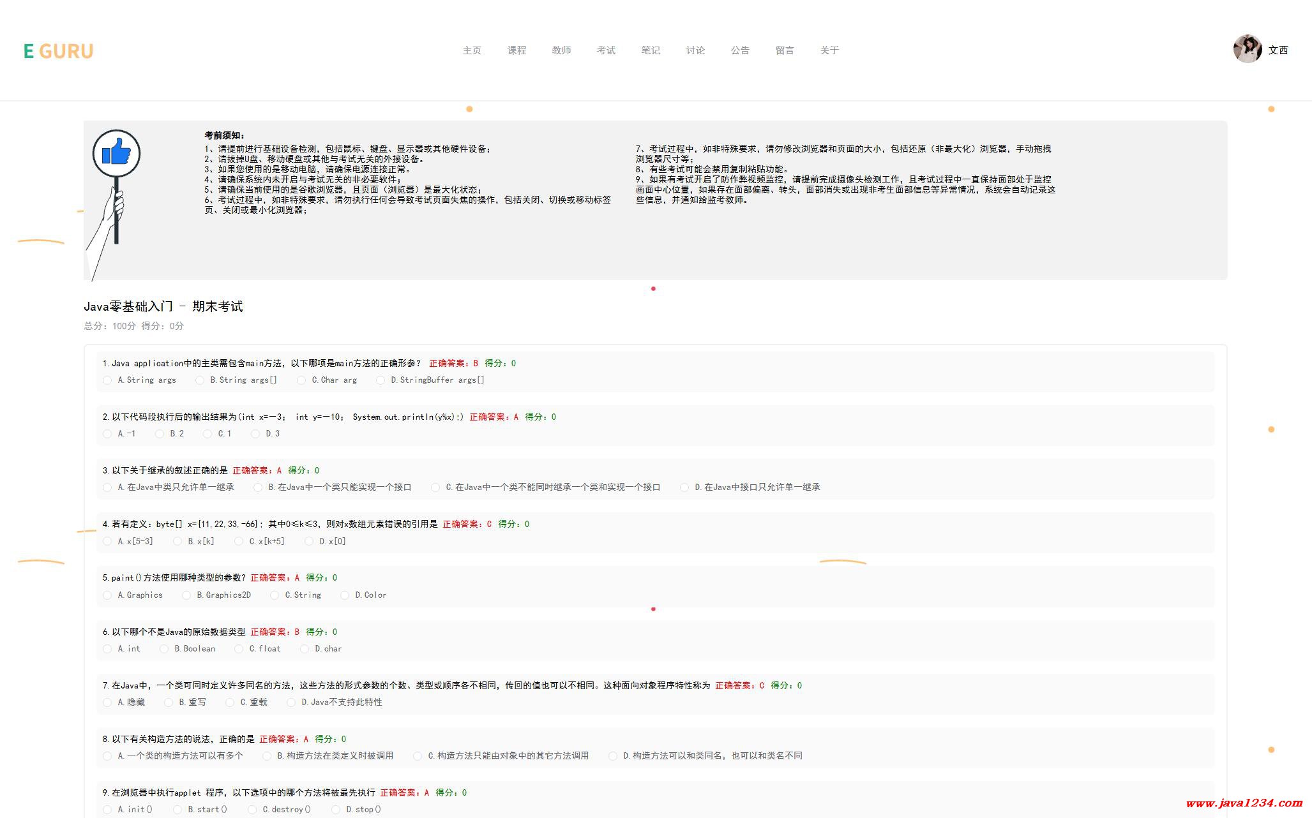The width and height of the screenshot is (1312, 818).
Task: Click the thumbs-up sign illustration
Action: [x=116, y=154]
